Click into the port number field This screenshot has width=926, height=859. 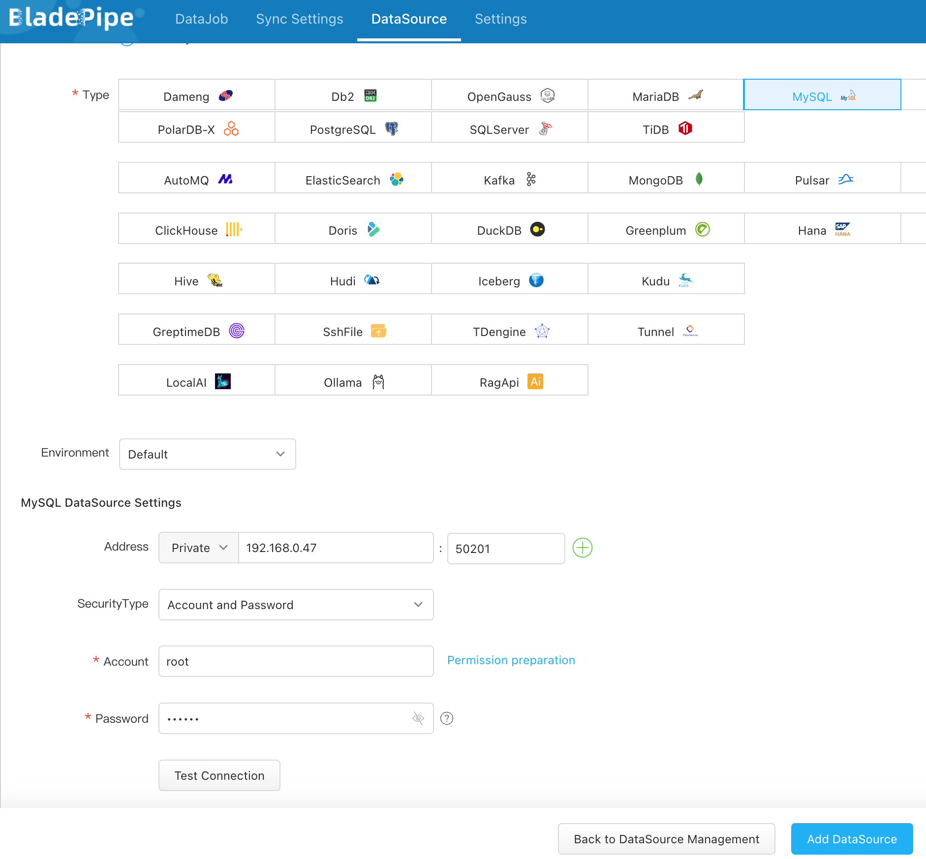(506, 548)
